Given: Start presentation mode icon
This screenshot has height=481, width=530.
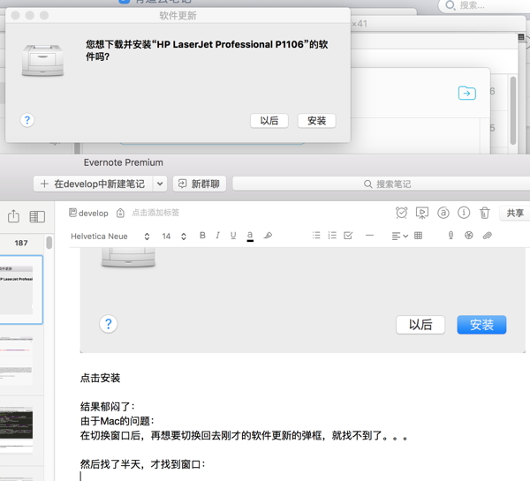Looking at the screenshot, I should pos(422,213).
